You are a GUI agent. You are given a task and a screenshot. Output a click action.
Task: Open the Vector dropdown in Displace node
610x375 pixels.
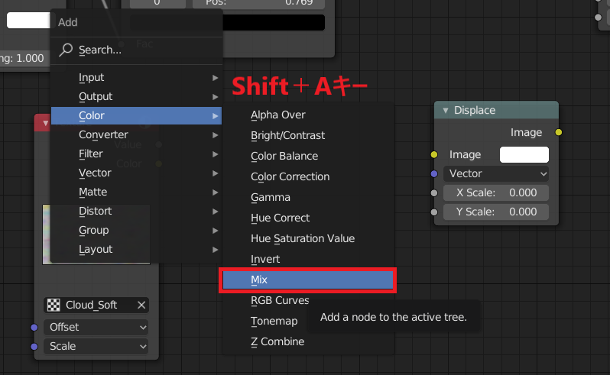pos(496,173)
